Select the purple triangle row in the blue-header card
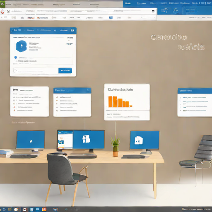Screen dimensions: 212x212 tap(65, 107)
